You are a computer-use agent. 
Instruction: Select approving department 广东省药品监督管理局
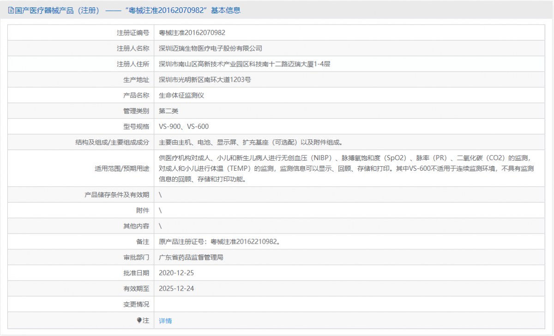[191, 257]
